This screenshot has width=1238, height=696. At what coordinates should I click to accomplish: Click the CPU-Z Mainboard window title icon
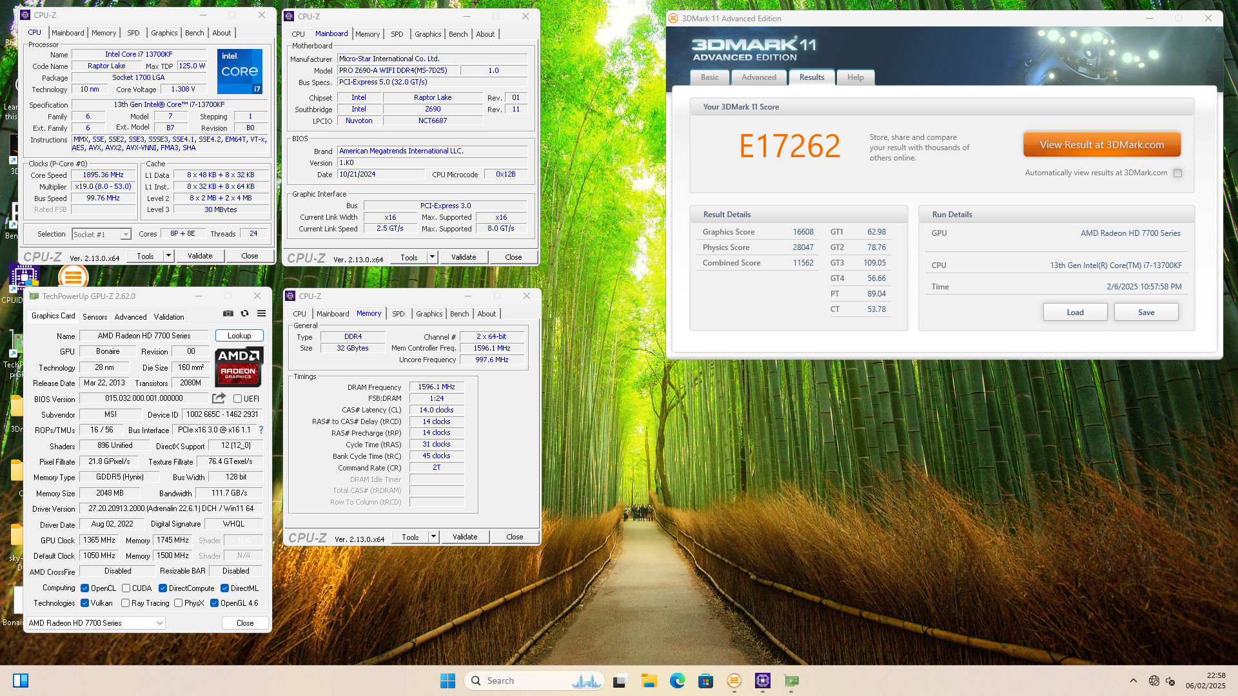290,16
